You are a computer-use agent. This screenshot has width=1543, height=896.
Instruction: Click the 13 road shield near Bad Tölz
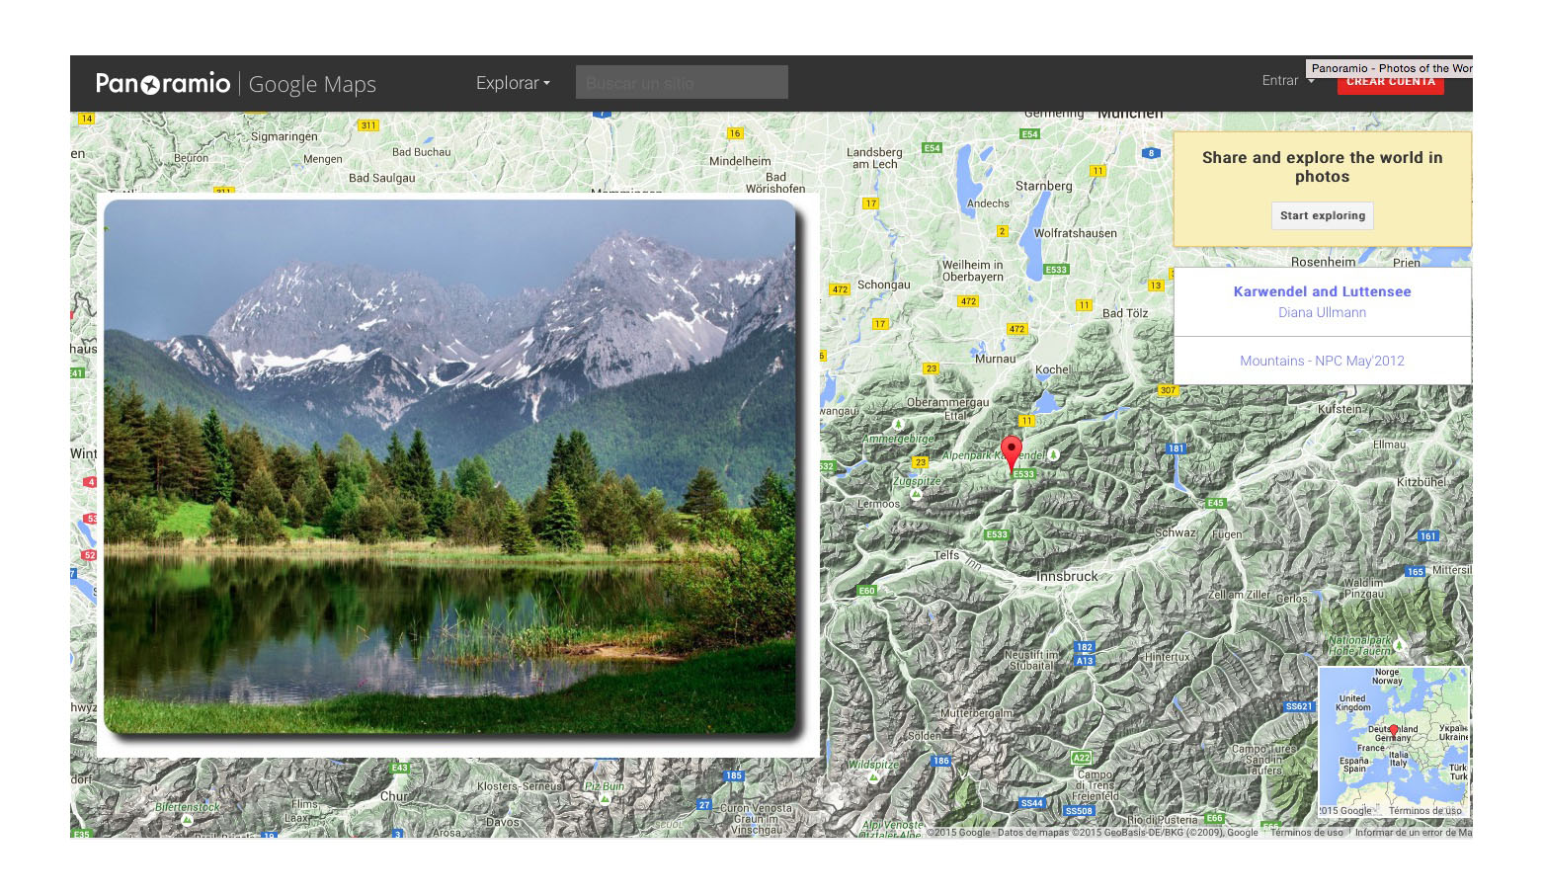[x=1156, y=285]
